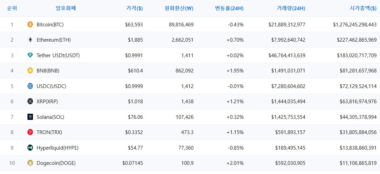Click Bitcoin won value 89,816,469
Screen dimensions: 380x174
[x=181, y=24]
